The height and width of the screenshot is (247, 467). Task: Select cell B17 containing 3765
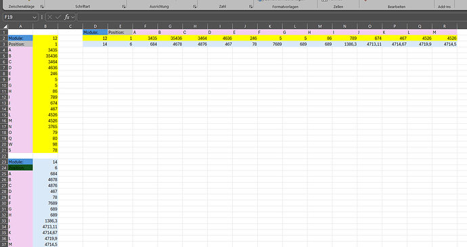pos(45,127)
